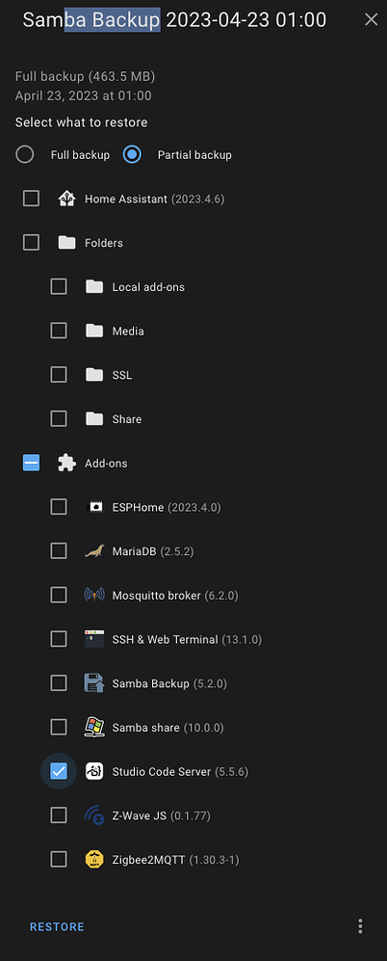
Task: Click the Add-ons puzzle piece icon
Action: point(66,463)
